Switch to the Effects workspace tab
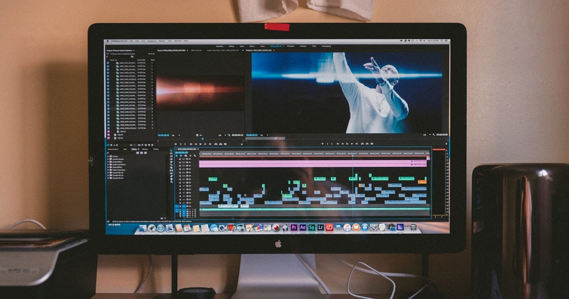Viewport: 569px width, 299px height. click(252, 46)
